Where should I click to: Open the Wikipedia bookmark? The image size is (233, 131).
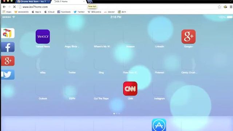pos(94,12)
